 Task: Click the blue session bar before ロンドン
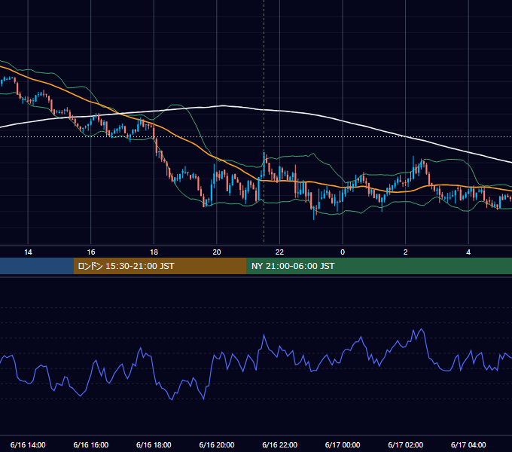pos(37,266)
